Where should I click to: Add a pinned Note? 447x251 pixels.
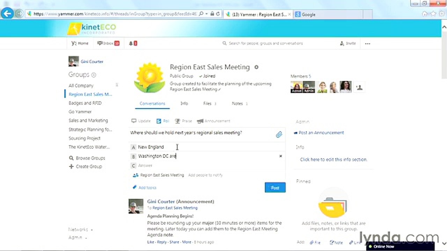(336, 242)
